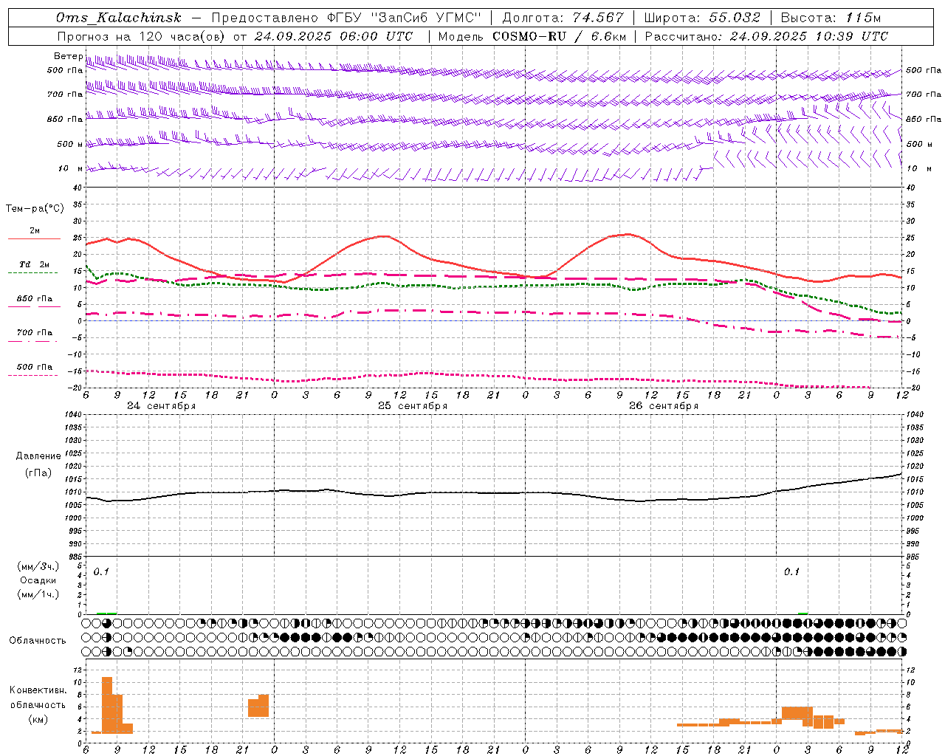Click the "24 сентября" date label
The height and width of the screenshot is (756, 945).
tap(161, 406)
